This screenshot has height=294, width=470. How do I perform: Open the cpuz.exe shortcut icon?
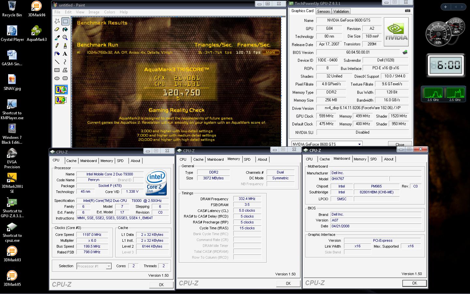click(x=12, y=232)
